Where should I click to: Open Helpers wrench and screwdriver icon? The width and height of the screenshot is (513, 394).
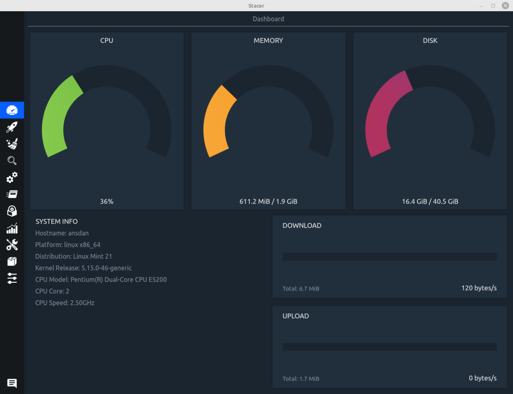click(x=12, y=244)
